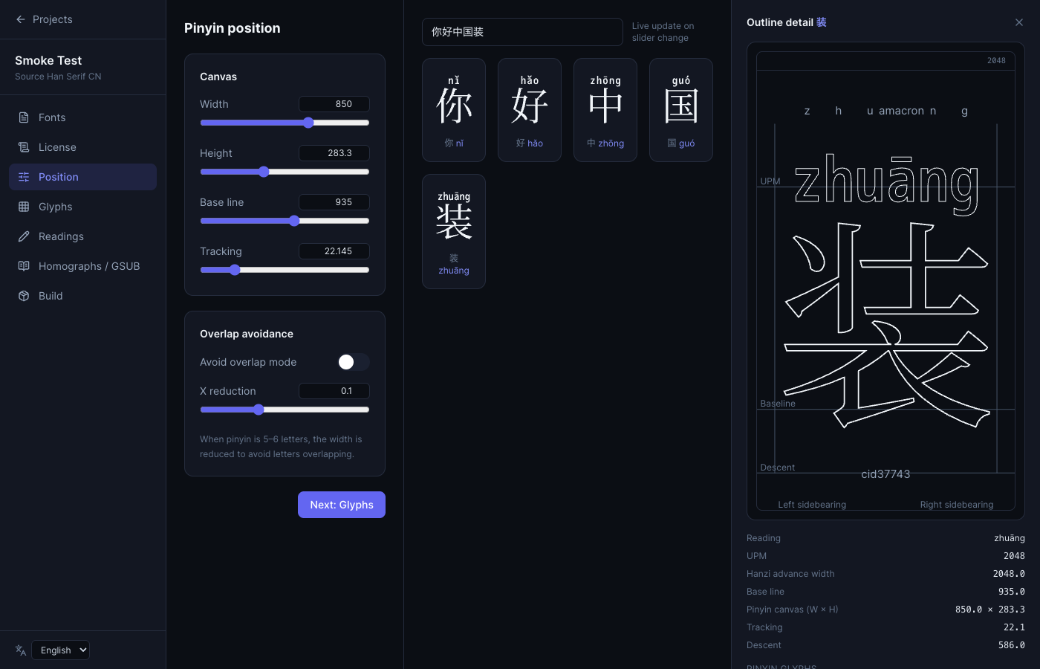Open the English language dropdown

61,650
